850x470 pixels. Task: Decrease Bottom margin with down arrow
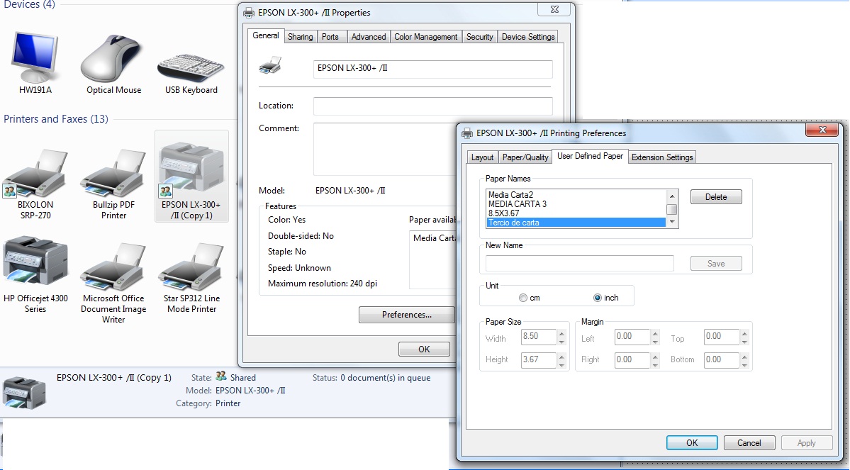(x=744, y=364)
